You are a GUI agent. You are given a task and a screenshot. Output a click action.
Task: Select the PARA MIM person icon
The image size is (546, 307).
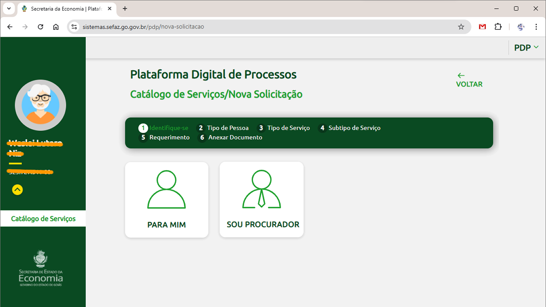166,190
